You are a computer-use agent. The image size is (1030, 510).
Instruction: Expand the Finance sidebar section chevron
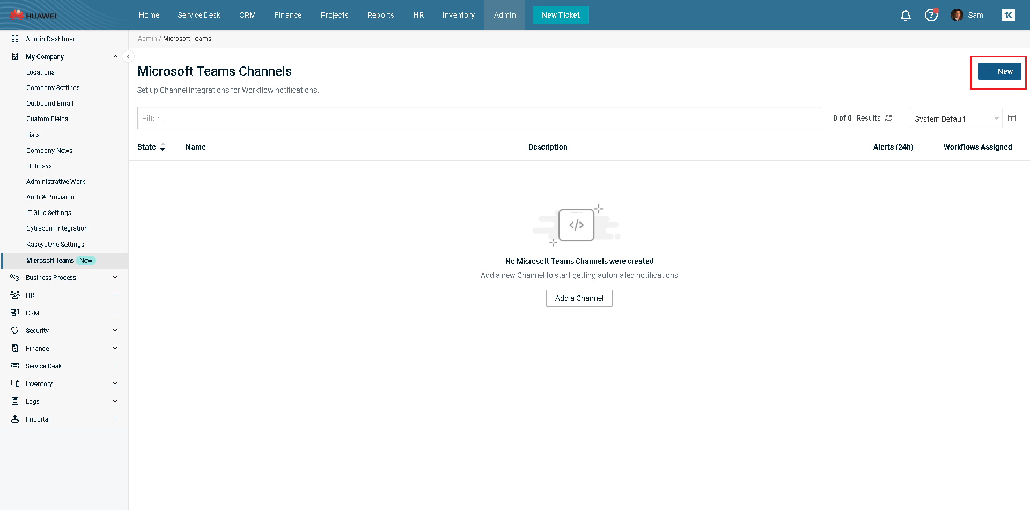pos(115,348)
